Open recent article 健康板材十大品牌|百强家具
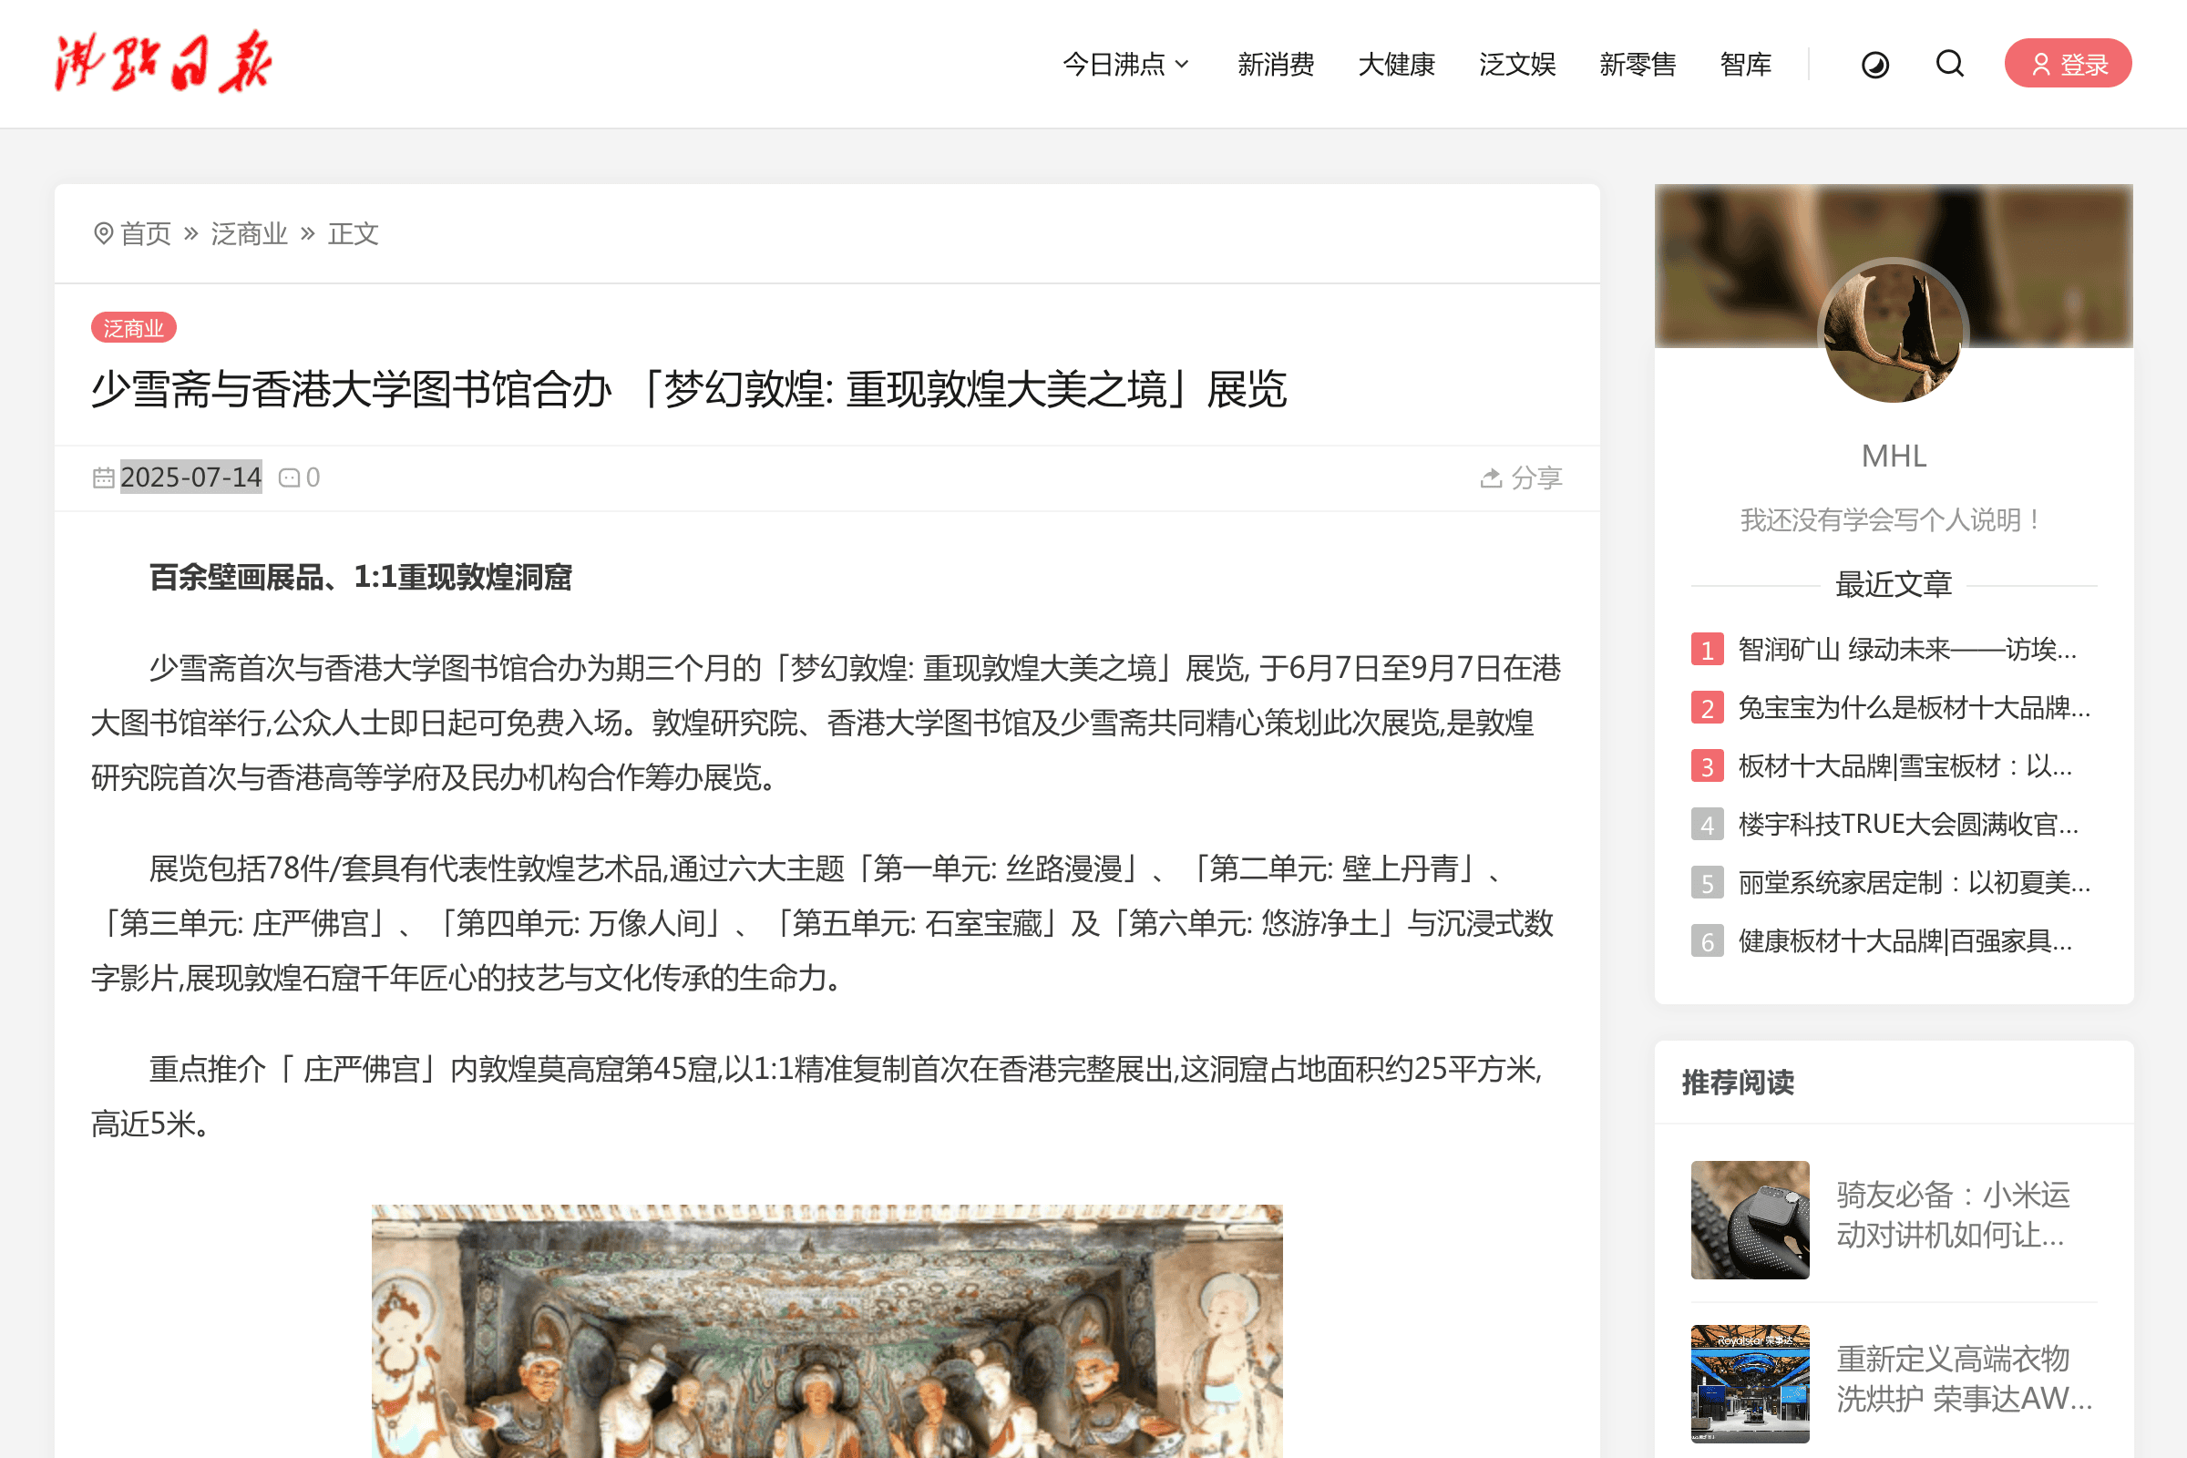 tap(1905, 941)
